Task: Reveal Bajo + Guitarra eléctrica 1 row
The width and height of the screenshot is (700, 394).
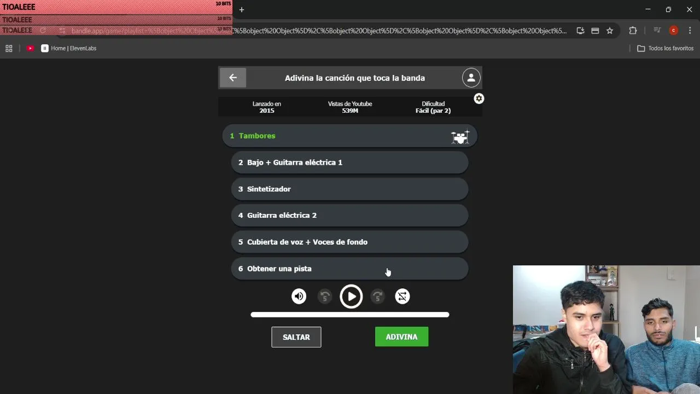Action: click(350, 163)
